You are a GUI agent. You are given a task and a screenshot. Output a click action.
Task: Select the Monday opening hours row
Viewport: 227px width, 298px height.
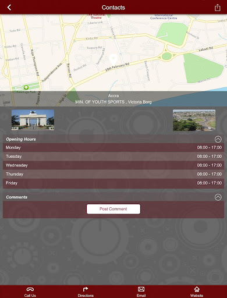click(114, 147)
